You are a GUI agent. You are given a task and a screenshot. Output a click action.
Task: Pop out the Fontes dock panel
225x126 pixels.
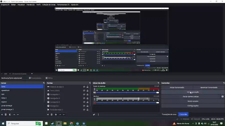click(90, 83)
